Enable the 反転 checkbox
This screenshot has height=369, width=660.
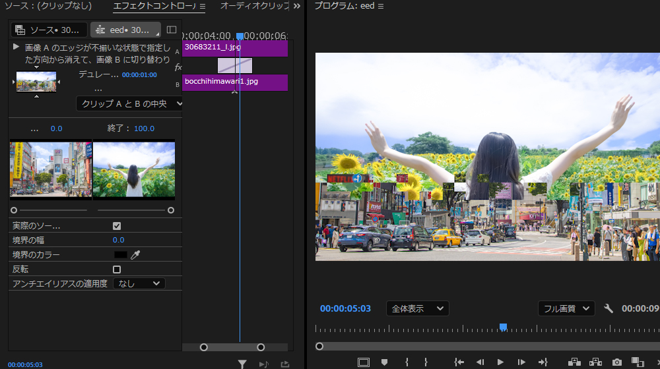pos(117,270)
